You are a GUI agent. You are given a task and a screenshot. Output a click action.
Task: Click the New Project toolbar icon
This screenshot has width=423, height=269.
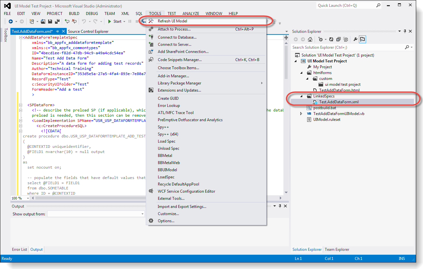pos(32,21)
